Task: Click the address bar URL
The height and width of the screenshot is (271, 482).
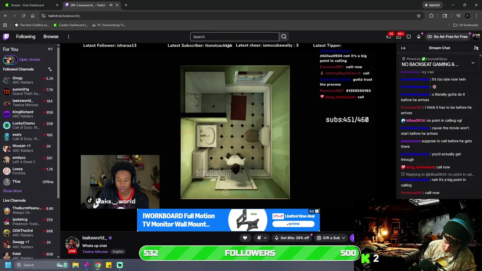Action: 64,16
